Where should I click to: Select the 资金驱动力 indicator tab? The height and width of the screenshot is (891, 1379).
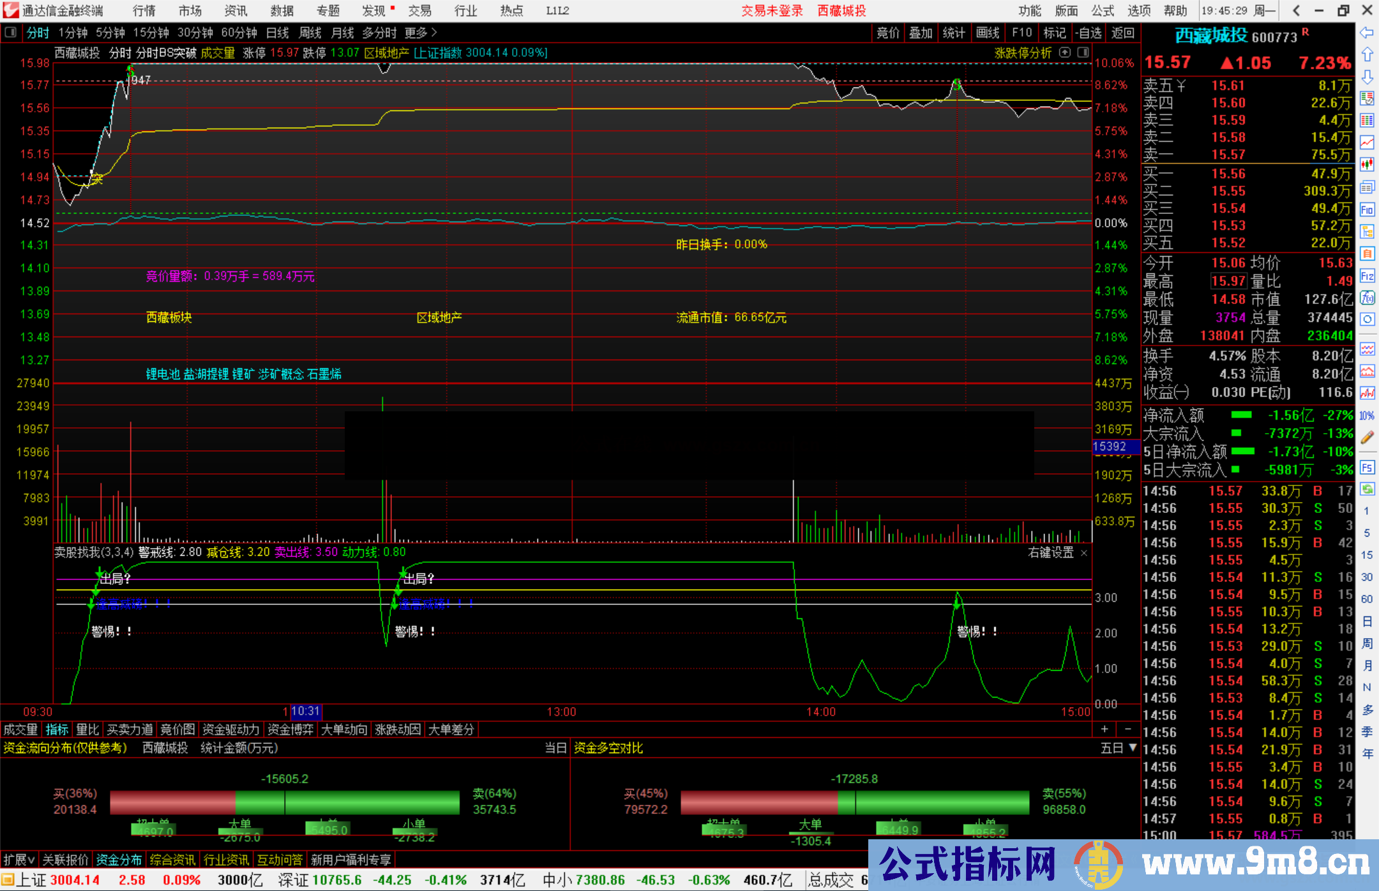[231, 729]
